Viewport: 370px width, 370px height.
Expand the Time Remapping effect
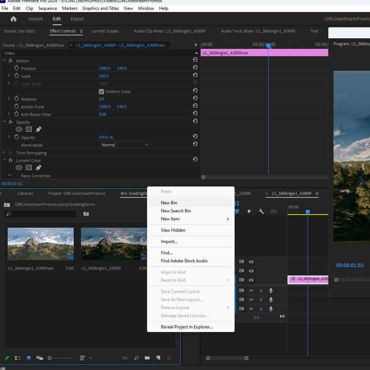coord(4,153)
